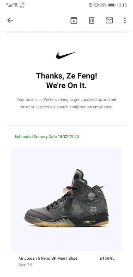Image resolution: width=133 pixels, height=277 pixels.
Task: Tap the alarm clock status icon
Action: tap(91, 5)
